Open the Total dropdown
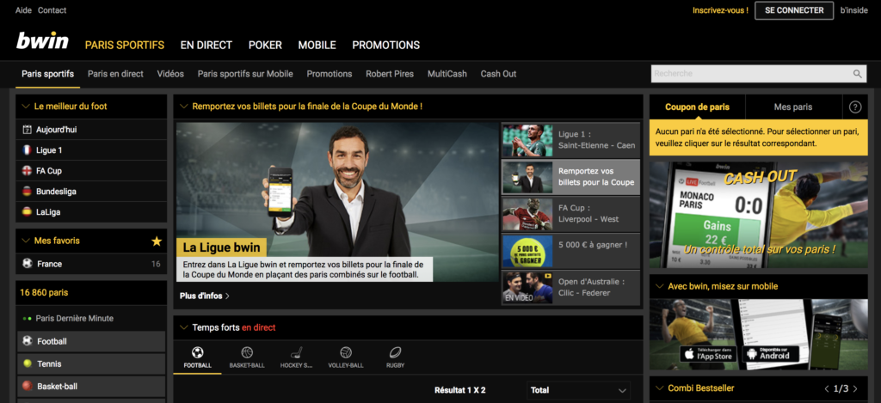The image size is (881, 403). [x=579, y=390]
